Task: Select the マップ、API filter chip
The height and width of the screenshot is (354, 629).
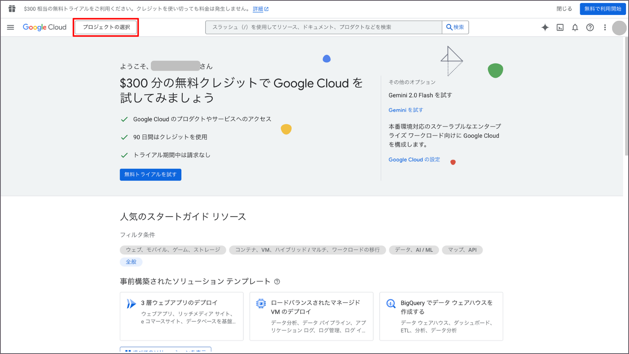Action: pos(462,250)
